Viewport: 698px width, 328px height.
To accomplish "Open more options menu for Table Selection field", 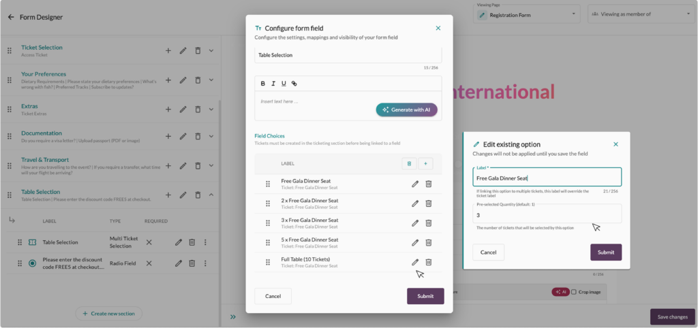I will (205, 242).
